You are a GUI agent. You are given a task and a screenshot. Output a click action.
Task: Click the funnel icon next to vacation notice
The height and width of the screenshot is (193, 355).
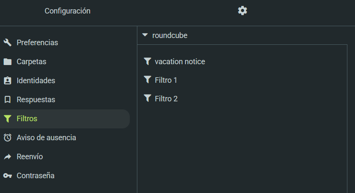(x=147, y=61)
